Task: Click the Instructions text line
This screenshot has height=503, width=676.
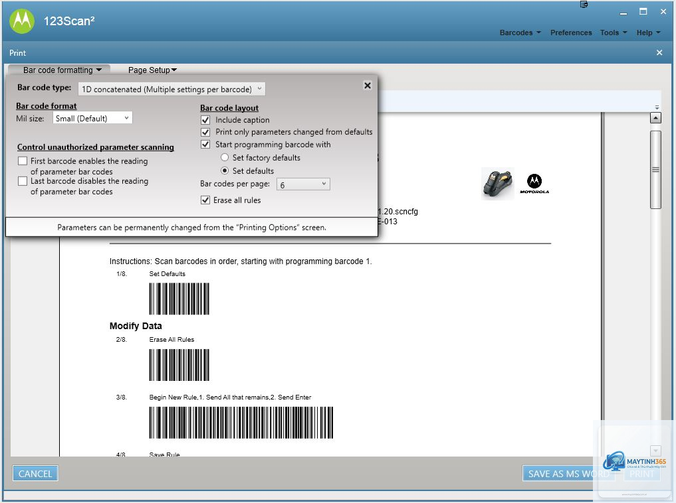Action: pos(241,261)
